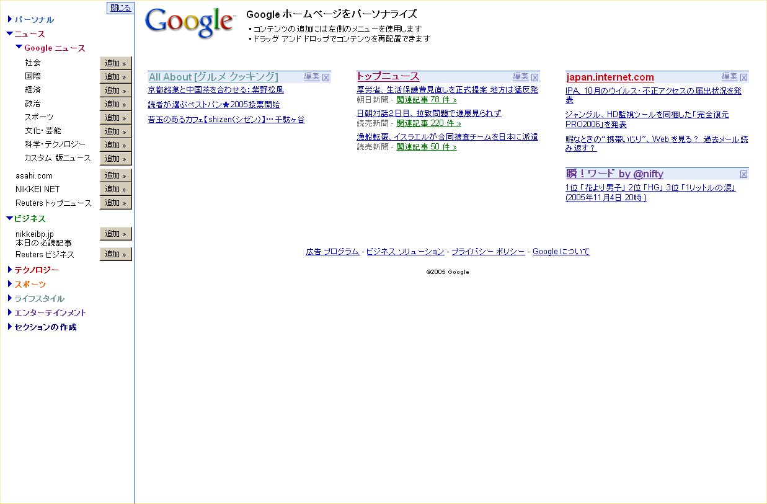Open article 京都銘葉と中国茶を合わせる：紫野松風

pyautogui.click(x=216, y=90)
